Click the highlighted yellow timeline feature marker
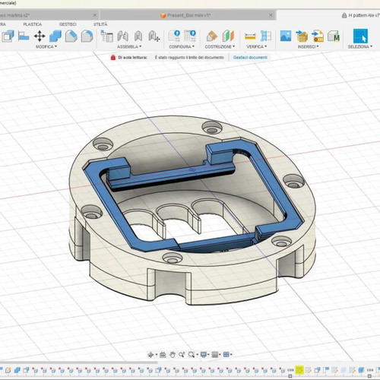The width and height of the screenshot is (380, 380). [x=299, y=370]
